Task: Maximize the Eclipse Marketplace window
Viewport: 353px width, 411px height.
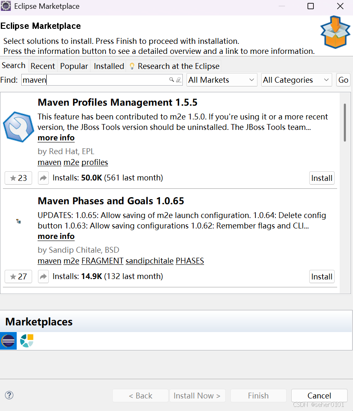Action: (x=310, y=6)
